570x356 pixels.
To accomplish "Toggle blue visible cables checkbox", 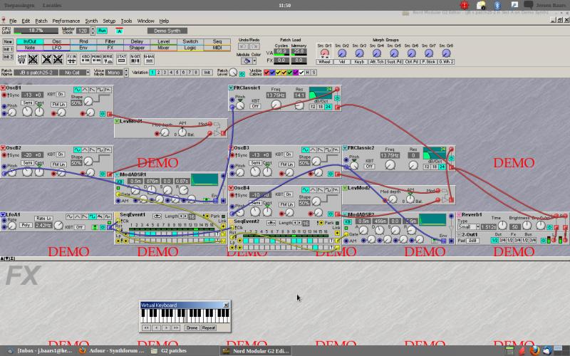I will pos(272,73).
